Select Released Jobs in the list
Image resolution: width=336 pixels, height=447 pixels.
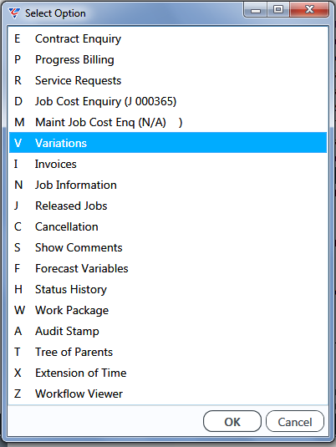click(x=168, y=206)
